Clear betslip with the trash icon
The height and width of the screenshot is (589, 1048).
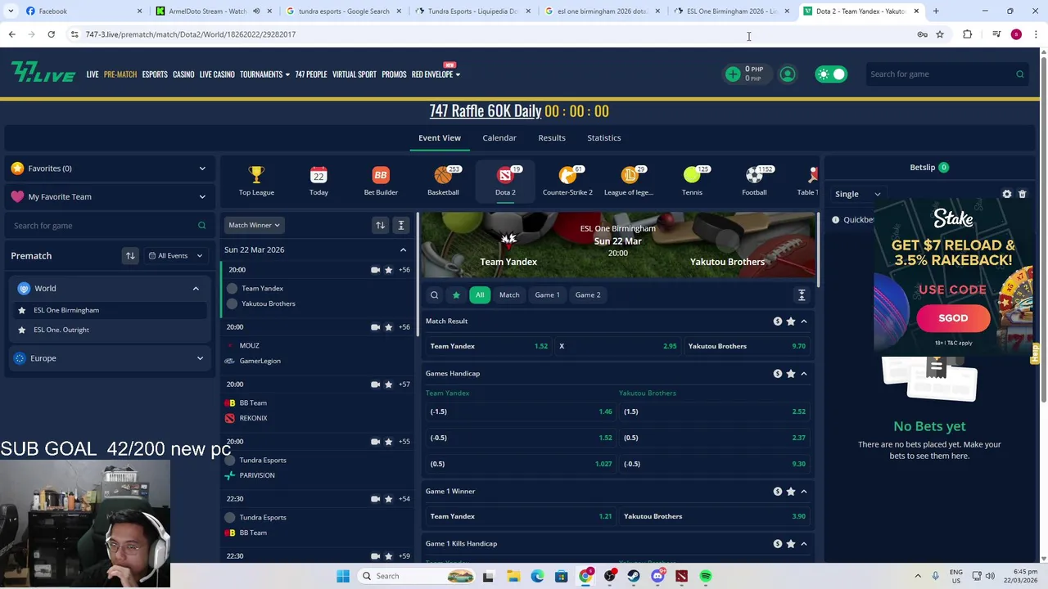pos(1022,194)
